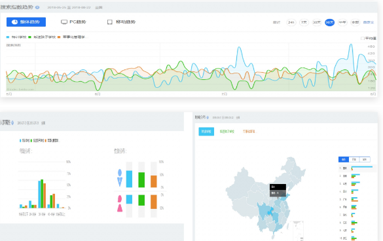This screenshot has width=383, height=241.
Task: Click the blue line's highest peak near the 8月 label
Action: (x=351, y=45)
